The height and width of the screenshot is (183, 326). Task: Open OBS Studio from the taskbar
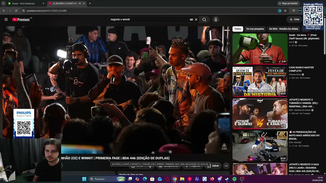point(242,179)
